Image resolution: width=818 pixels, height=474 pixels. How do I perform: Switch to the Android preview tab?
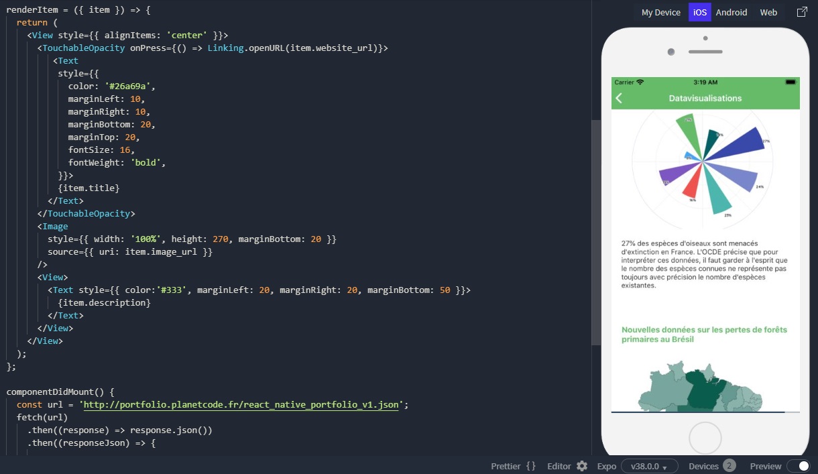pos(732,12)
